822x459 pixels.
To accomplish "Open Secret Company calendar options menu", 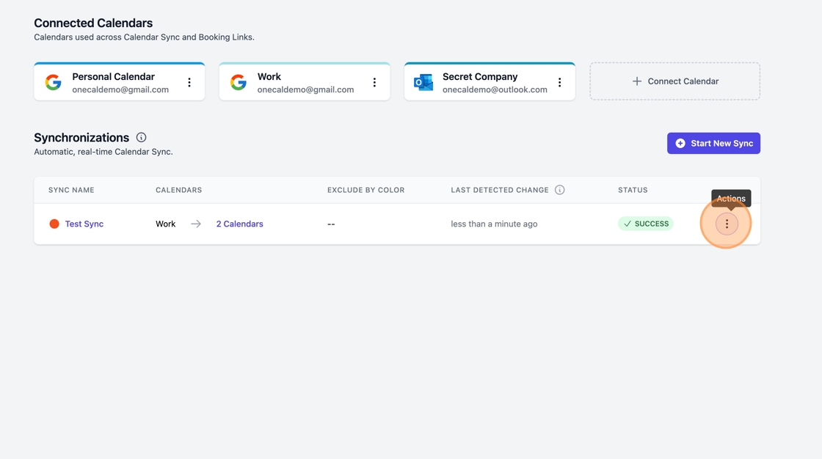I will (559, 83).
